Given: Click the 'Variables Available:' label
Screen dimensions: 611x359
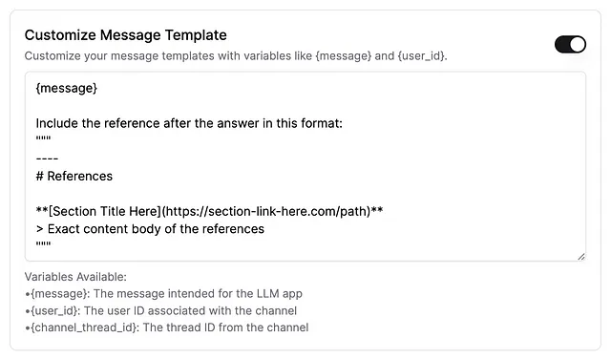Looking at the screenshot, I should click(75, 277).
